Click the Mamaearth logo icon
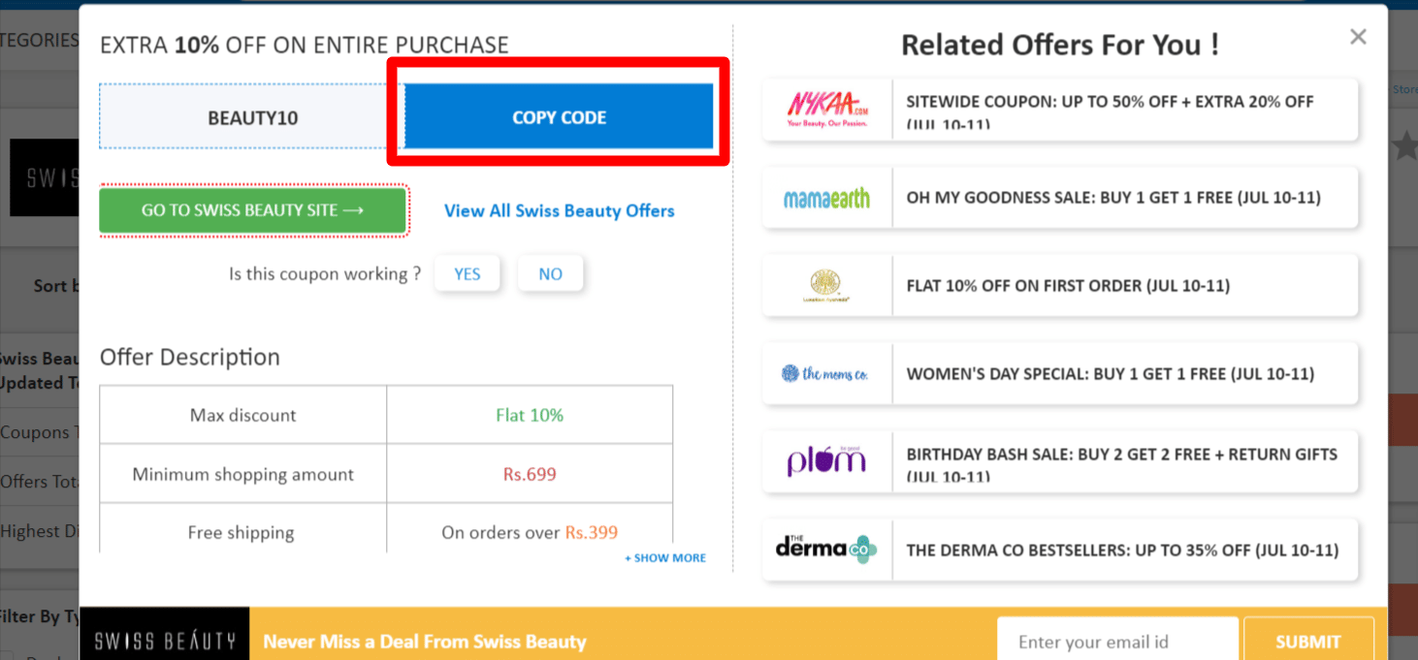Viewport: 1418px width, 660px height. (x=826, y=198)
